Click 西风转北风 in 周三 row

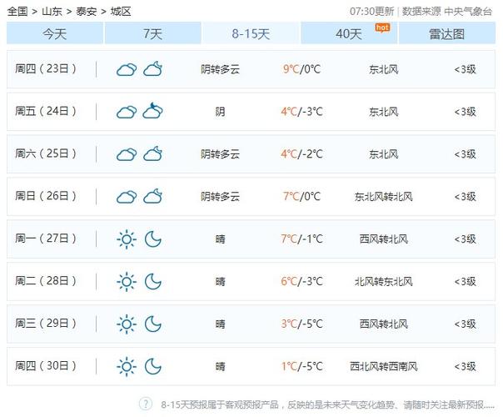(x=383, y=324)
